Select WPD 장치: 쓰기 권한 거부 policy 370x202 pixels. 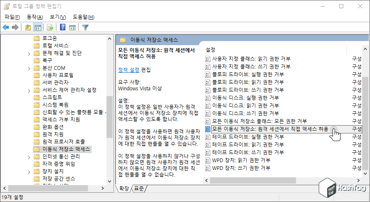click(x=241, y=168)
